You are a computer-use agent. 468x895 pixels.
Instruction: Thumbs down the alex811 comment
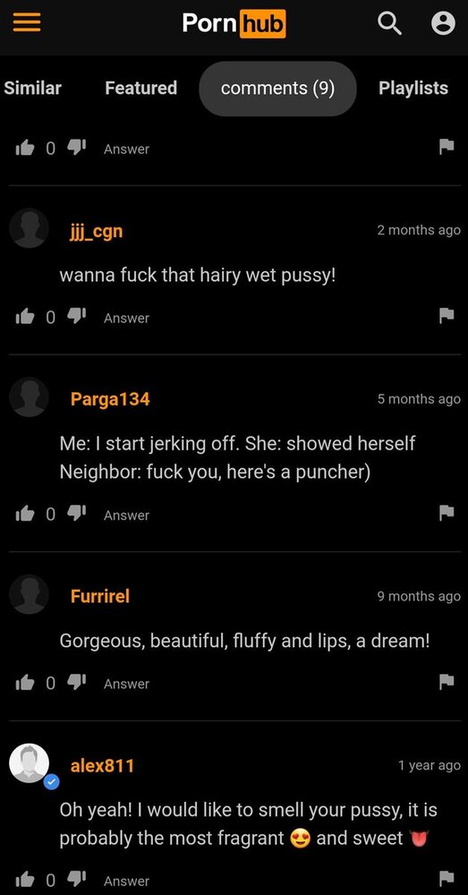pyautogui.click(x=76, y=880)
